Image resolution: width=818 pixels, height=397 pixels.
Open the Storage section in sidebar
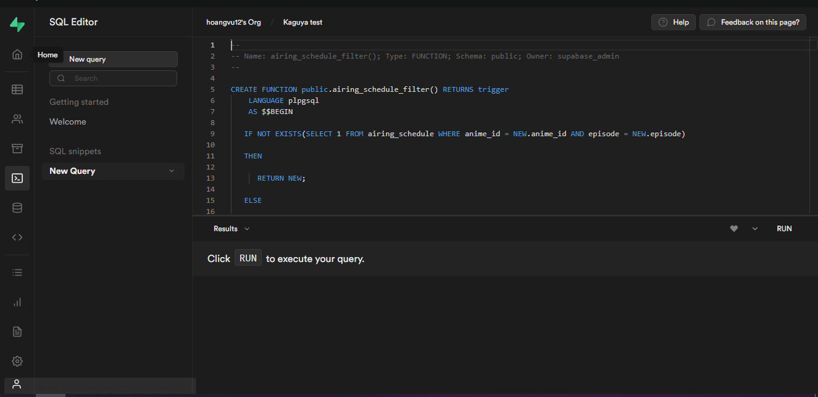(17, 148)
